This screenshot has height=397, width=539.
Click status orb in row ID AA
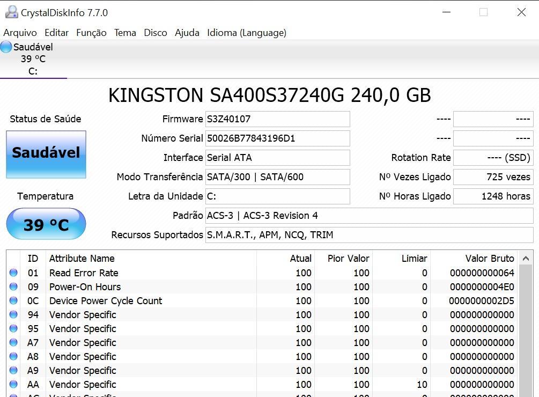(13, 384)
